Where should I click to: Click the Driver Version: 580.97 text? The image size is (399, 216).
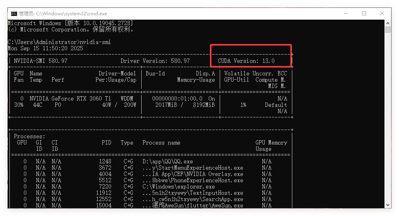click(155, 61)
